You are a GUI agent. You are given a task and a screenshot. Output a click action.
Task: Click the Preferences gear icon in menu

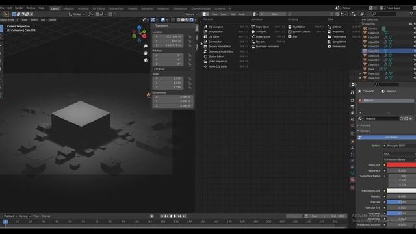(x=330, y=47)
